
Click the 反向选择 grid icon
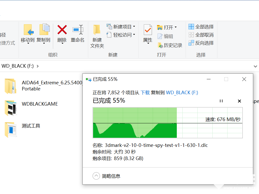[191, 43]
